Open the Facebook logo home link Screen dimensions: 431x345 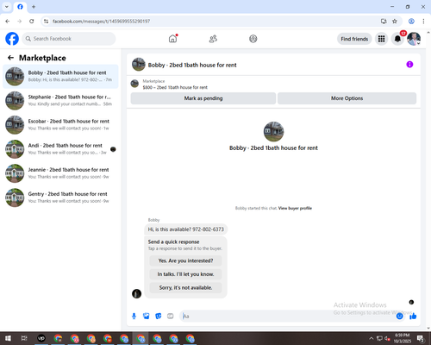click(x=12, y=39)
